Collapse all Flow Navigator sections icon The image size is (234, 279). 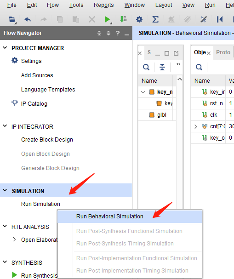click(x=99, y=33)
